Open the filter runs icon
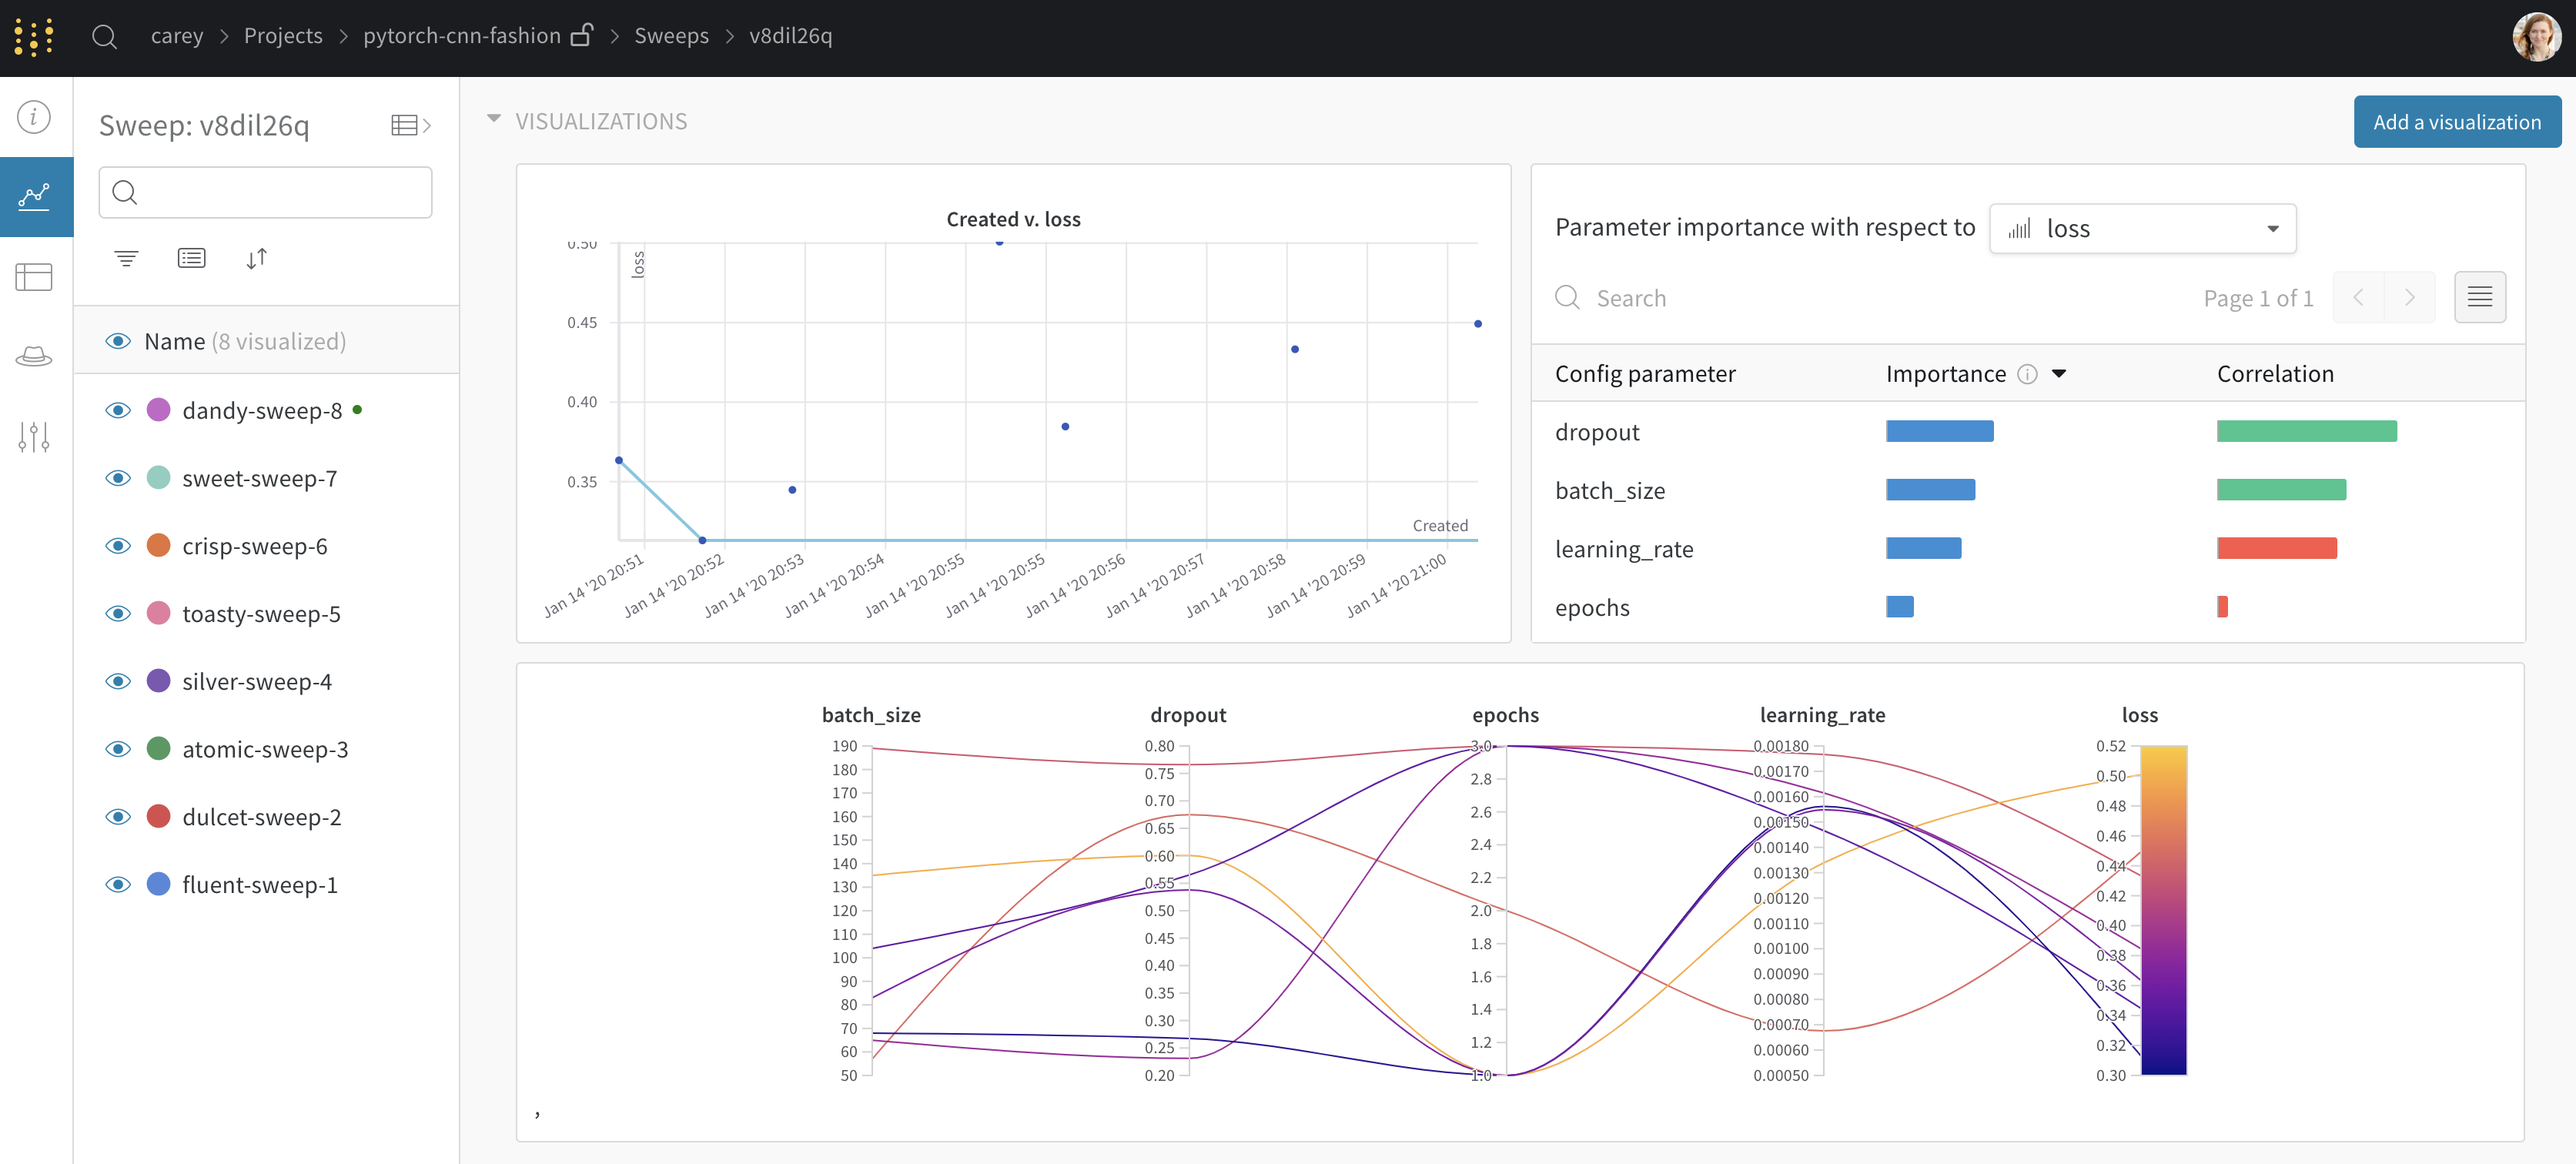2576x1164 pixels. coord(126,258)
